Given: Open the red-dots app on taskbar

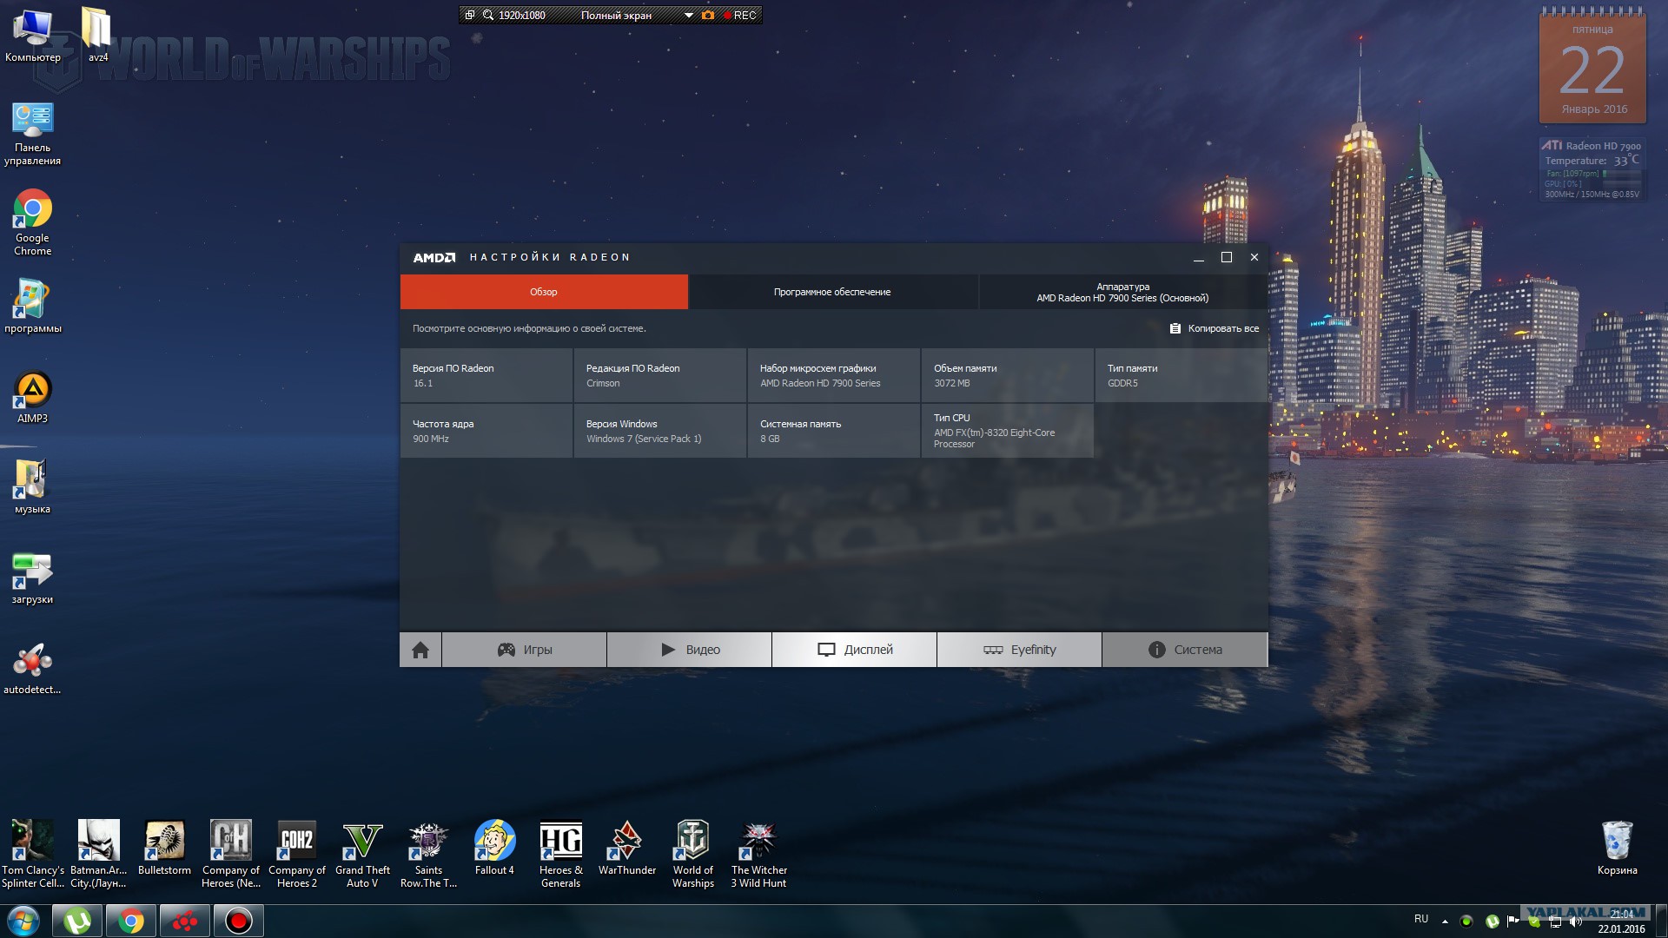Looking at the screenshot, I should (x=185, y=921).
